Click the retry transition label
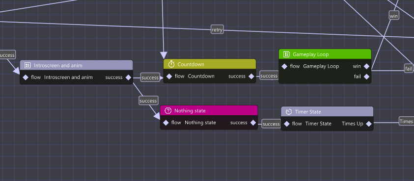 (217, 29)
